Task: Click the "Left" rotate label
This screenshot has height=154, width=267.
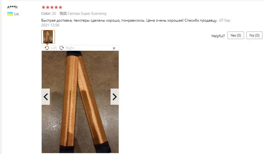Action: coord(54,48)
